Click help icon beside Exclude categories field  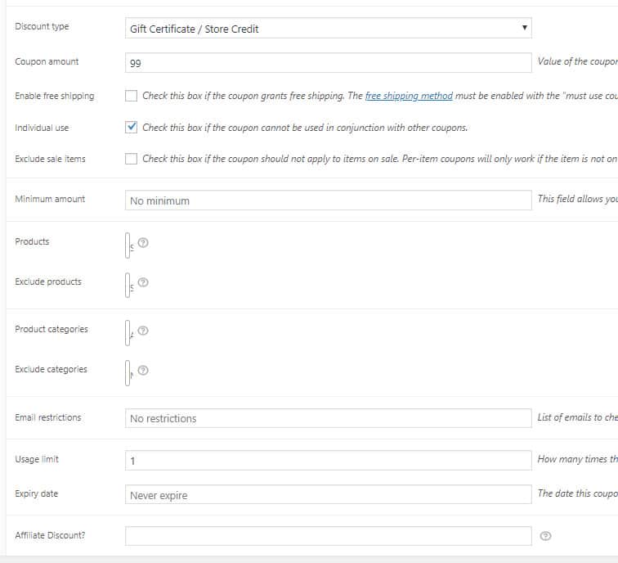pos(143,371)
